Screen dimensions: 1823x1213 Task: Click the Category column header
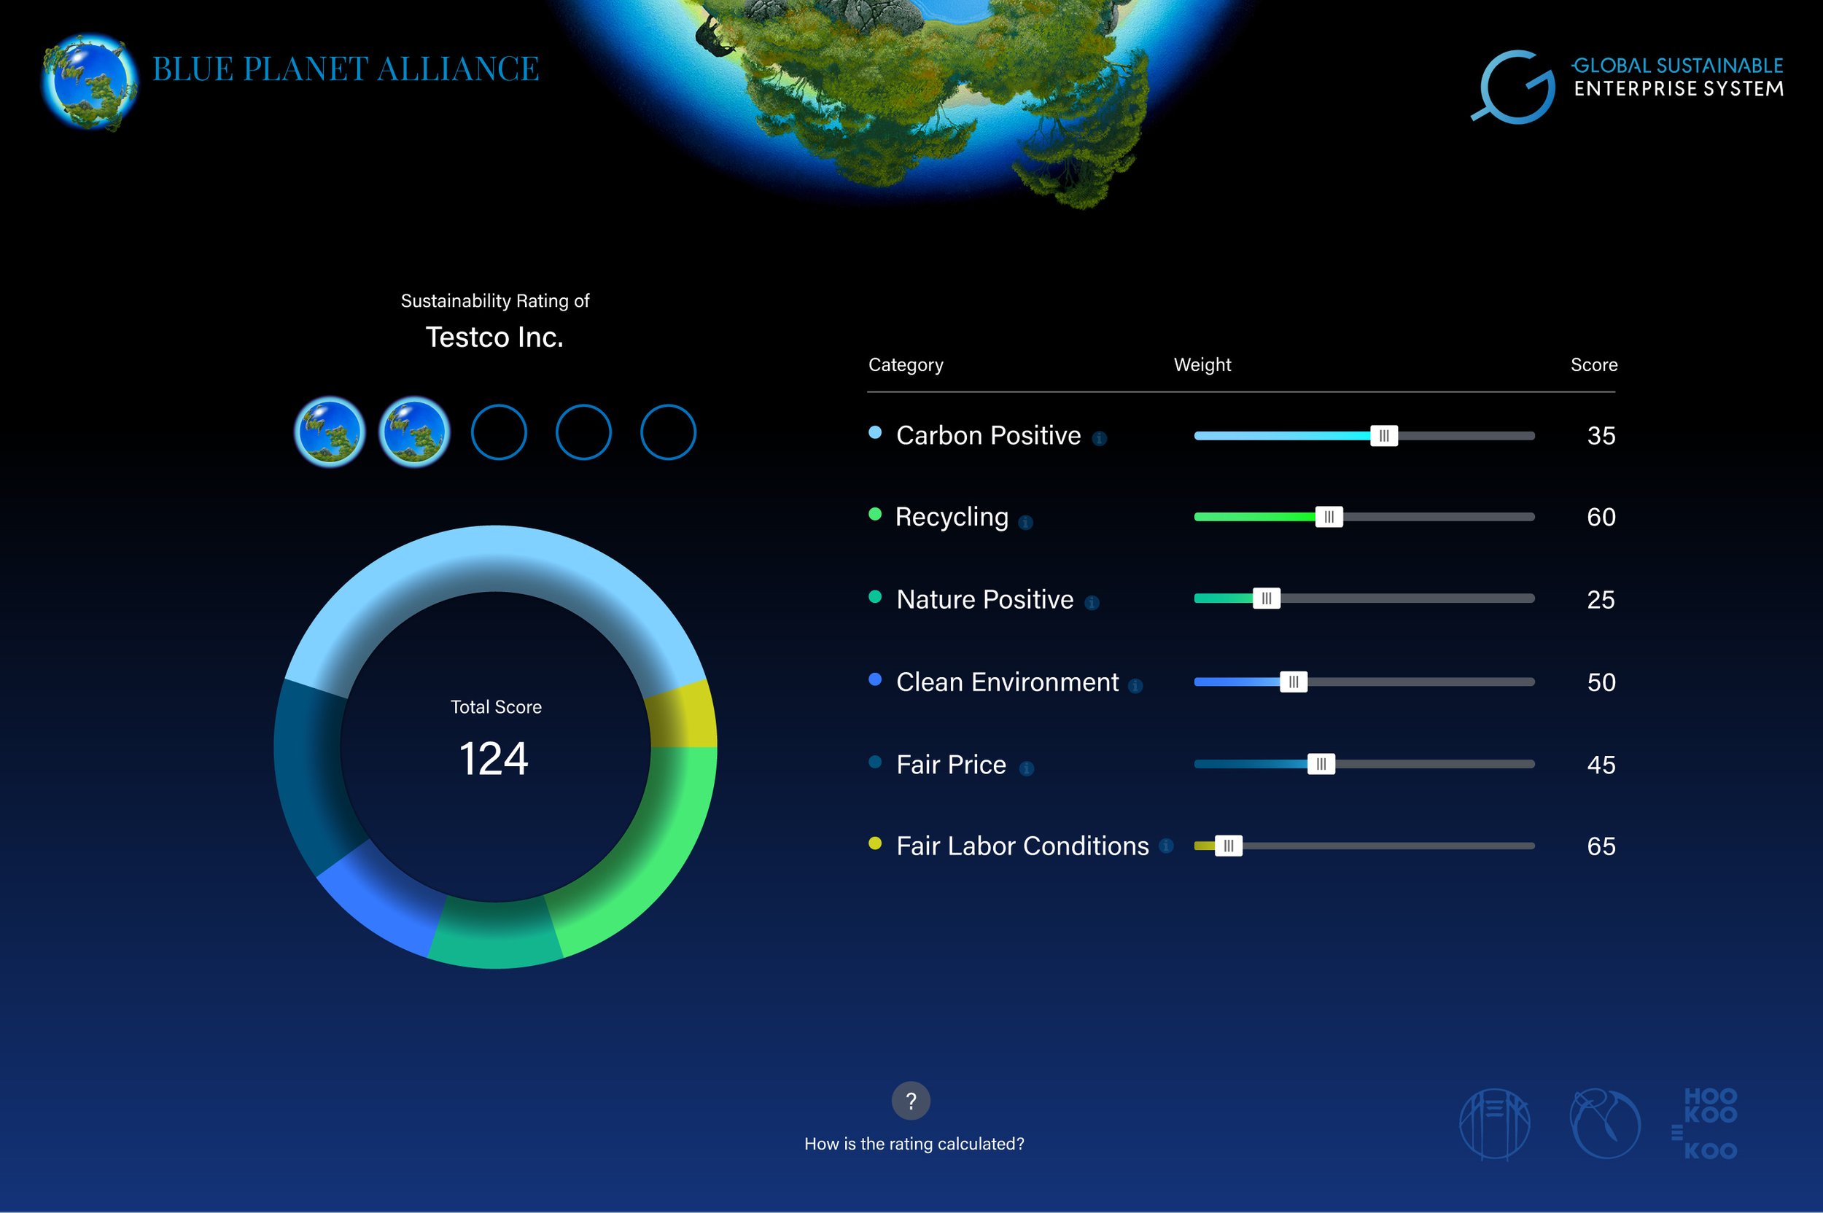pyautogui.click(x=906, y=365)
